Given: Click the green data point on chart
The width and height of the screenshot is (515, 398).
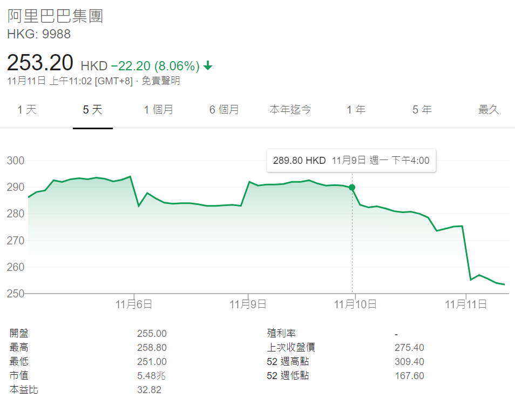Looking at the screenshot, I should [352, 188].
